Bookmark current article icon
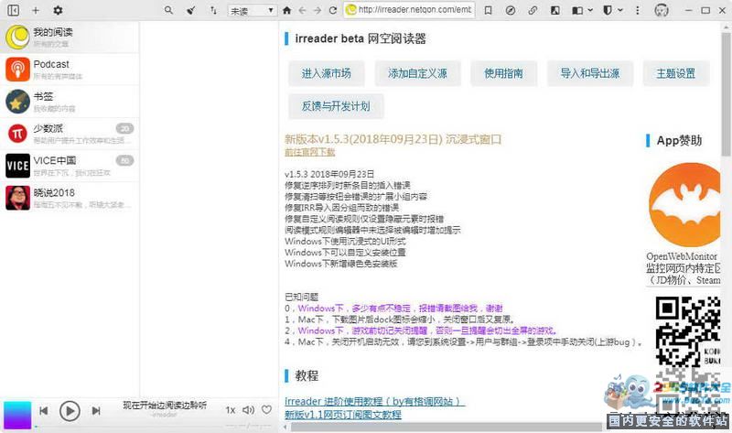This screenshot has width=732, height=433. tap(488, 10)
